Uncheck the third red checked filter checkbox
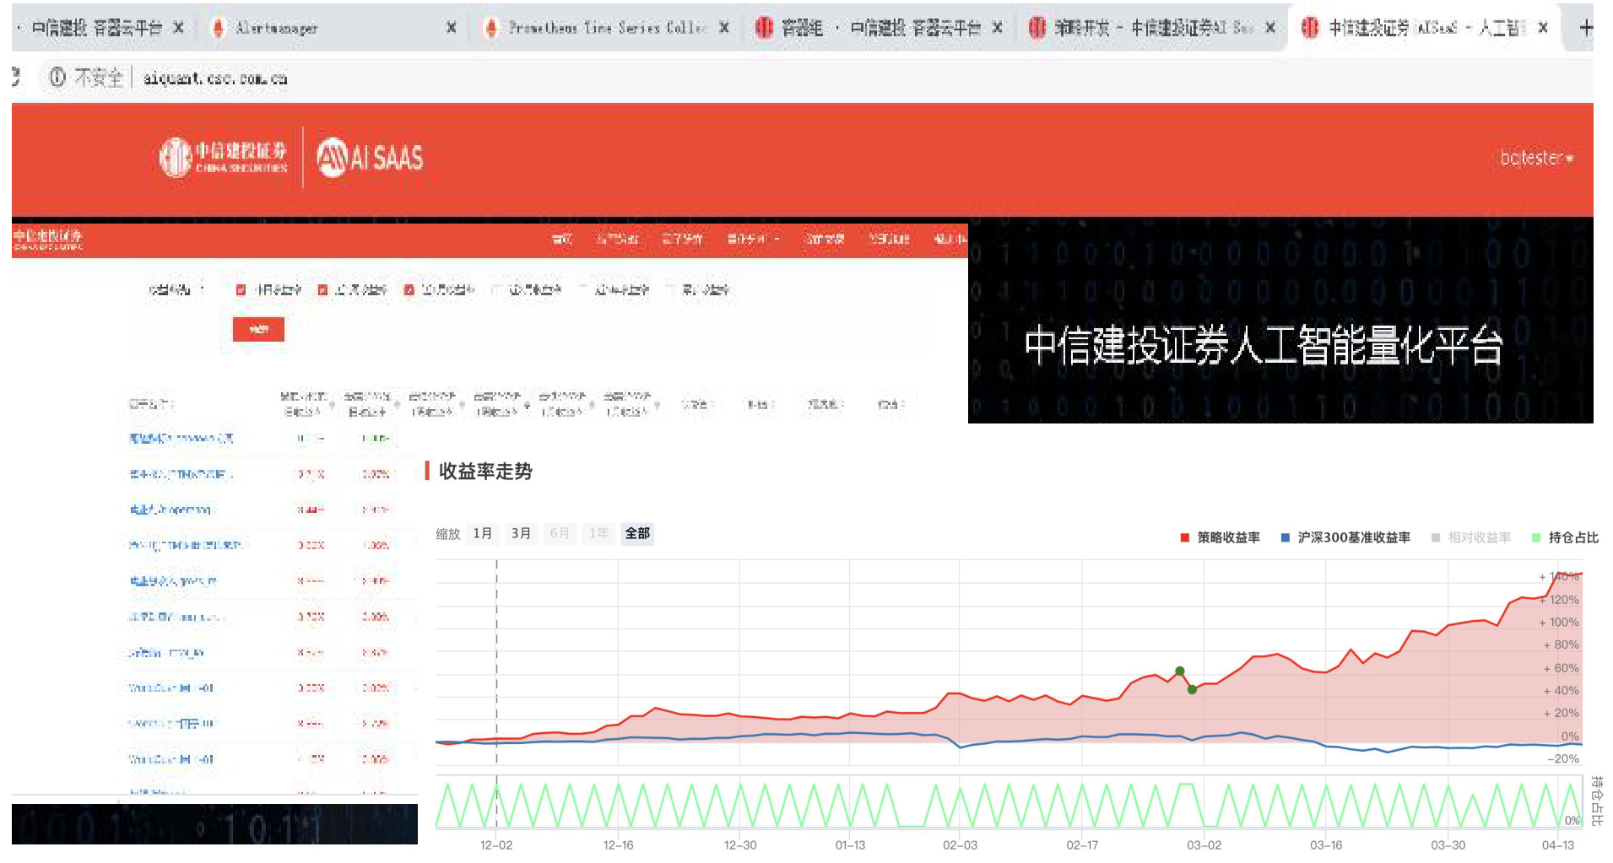Viewport: 1613px width, 863px height. 409,290
